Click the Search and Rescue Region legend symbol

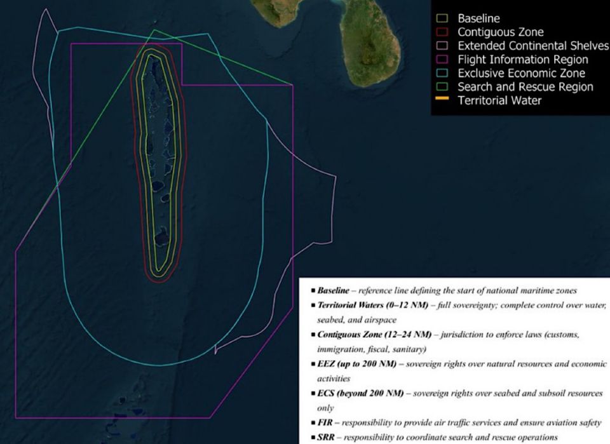[441, 86]
